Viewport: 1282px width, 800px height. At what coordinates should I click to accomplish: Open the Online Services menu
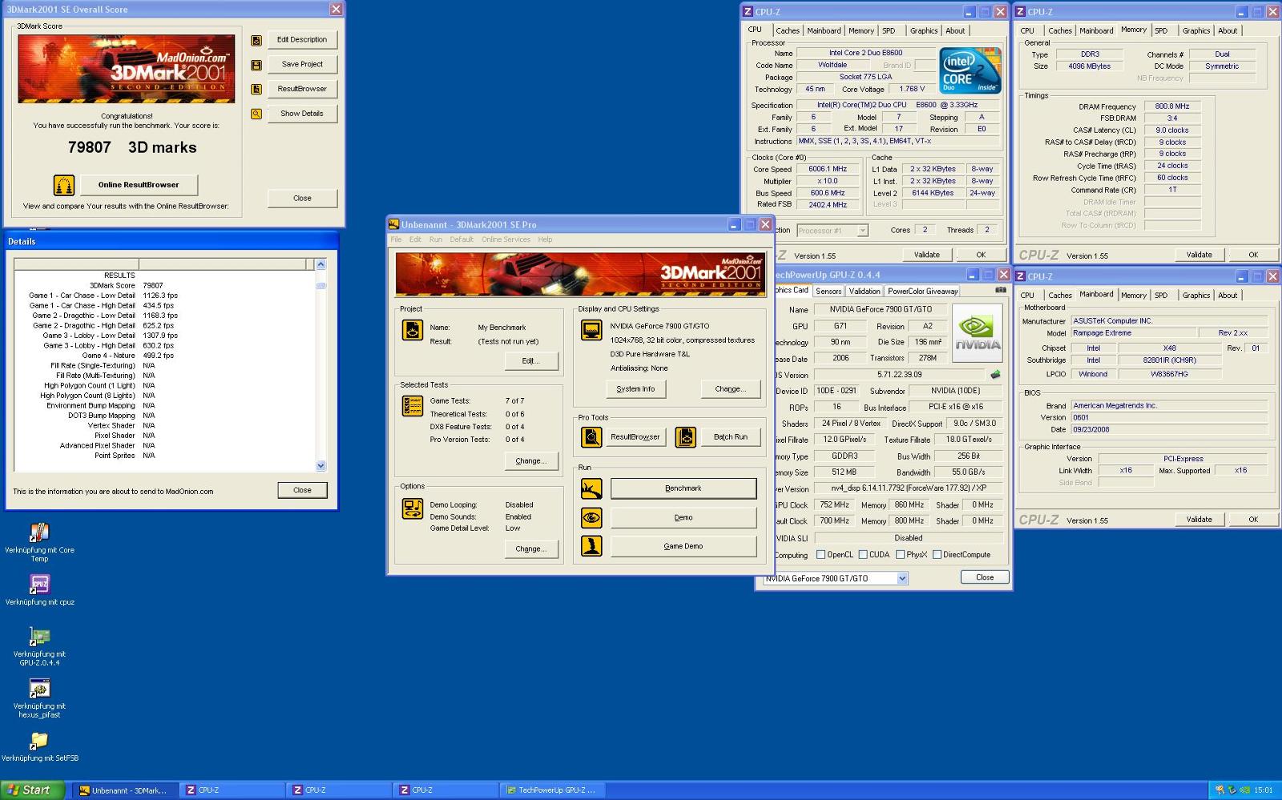coord(506,239)
